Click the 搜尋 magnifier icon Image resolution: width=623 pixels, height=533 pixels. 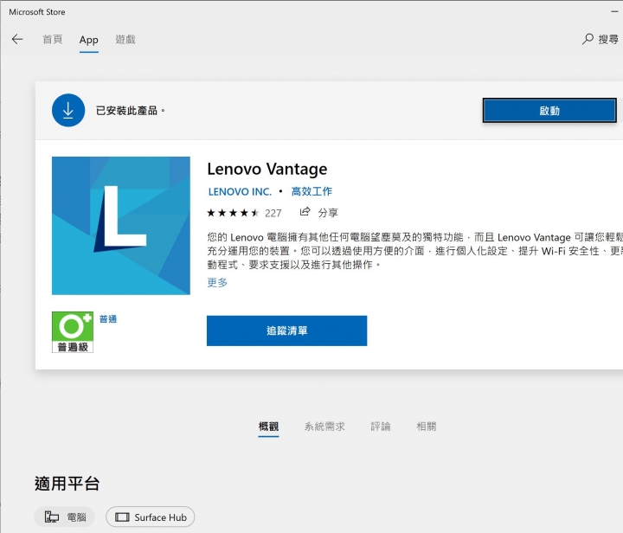[x=588, y=39]
